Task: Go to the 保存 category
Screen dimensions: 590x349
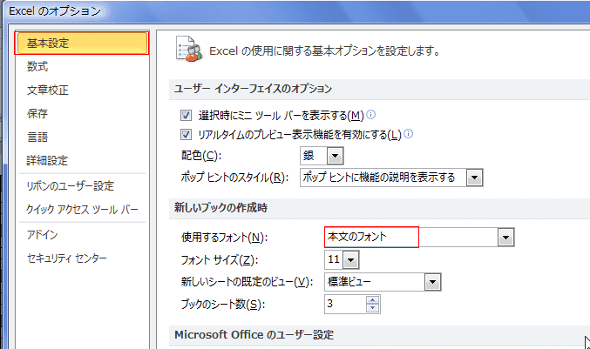Action: tap(37, 113)
